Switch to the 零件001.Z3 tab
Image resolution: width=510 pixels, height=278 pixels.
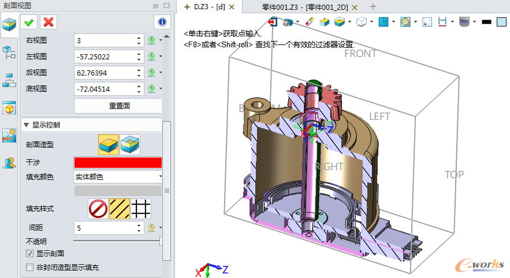pos(304,7)
